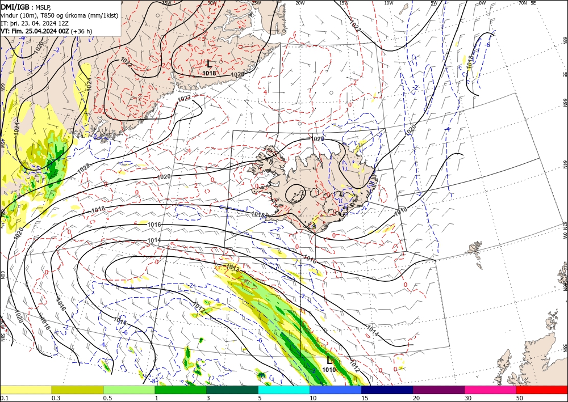Click 'vindur (10m), T850 og úrkoma' subtitle line
This screenshot has width=568, height=402.
pyautogui.click(x=59, y=15)
